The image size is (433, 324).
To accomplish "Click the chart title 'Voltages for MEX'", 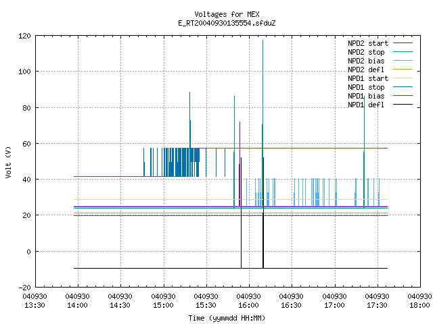I will pyautogui.click(x=227, y=14).
